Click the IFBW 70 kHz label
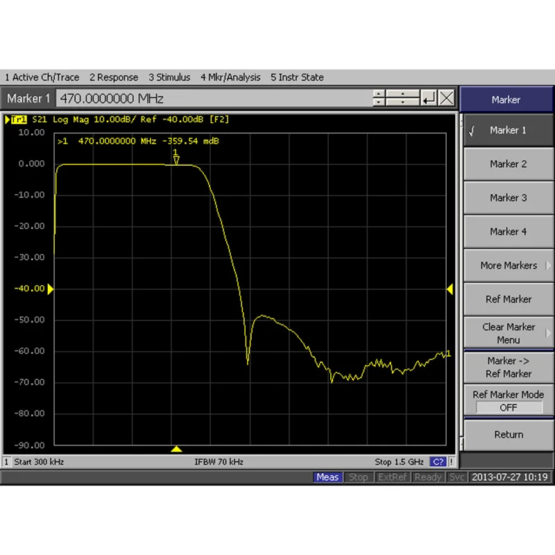This screenshot has height=555, width=555. pos(219,462)
